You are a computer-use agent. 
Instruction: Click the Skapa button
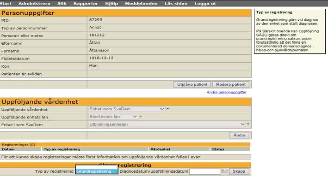(x=239, y=171)
